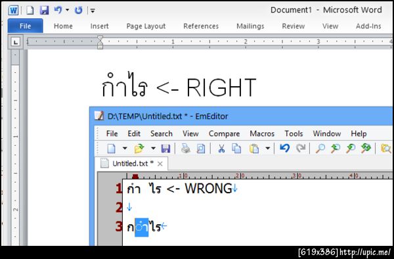Expand the Paste dropdown arrow in EmEditor
The width and height of the screenshot is (394, 259).
268,149
